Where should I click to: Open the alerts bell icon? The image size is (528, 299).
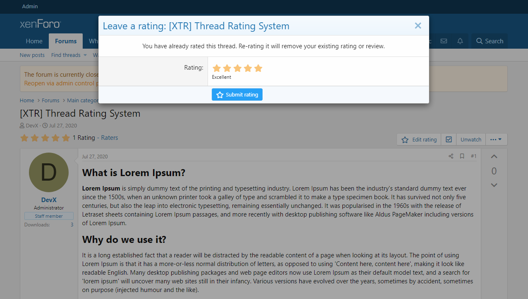460,41
